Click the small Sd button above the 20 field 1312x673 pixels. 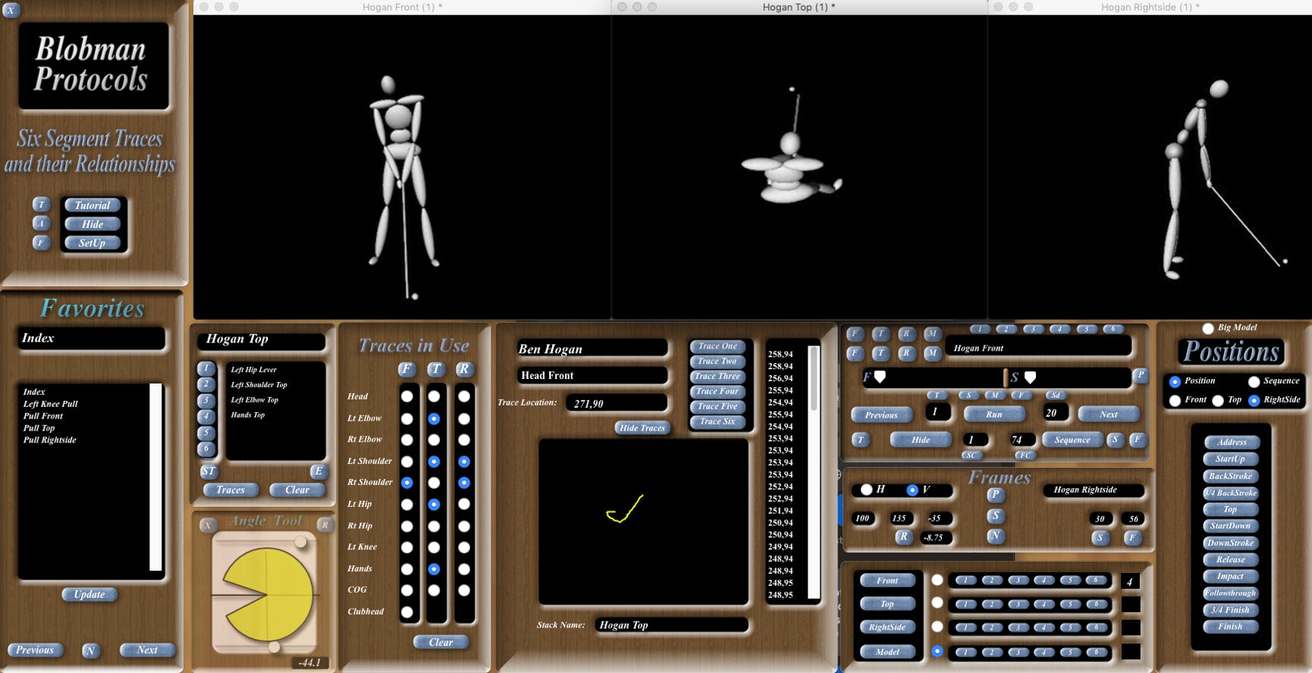(x=1055, y=395)
